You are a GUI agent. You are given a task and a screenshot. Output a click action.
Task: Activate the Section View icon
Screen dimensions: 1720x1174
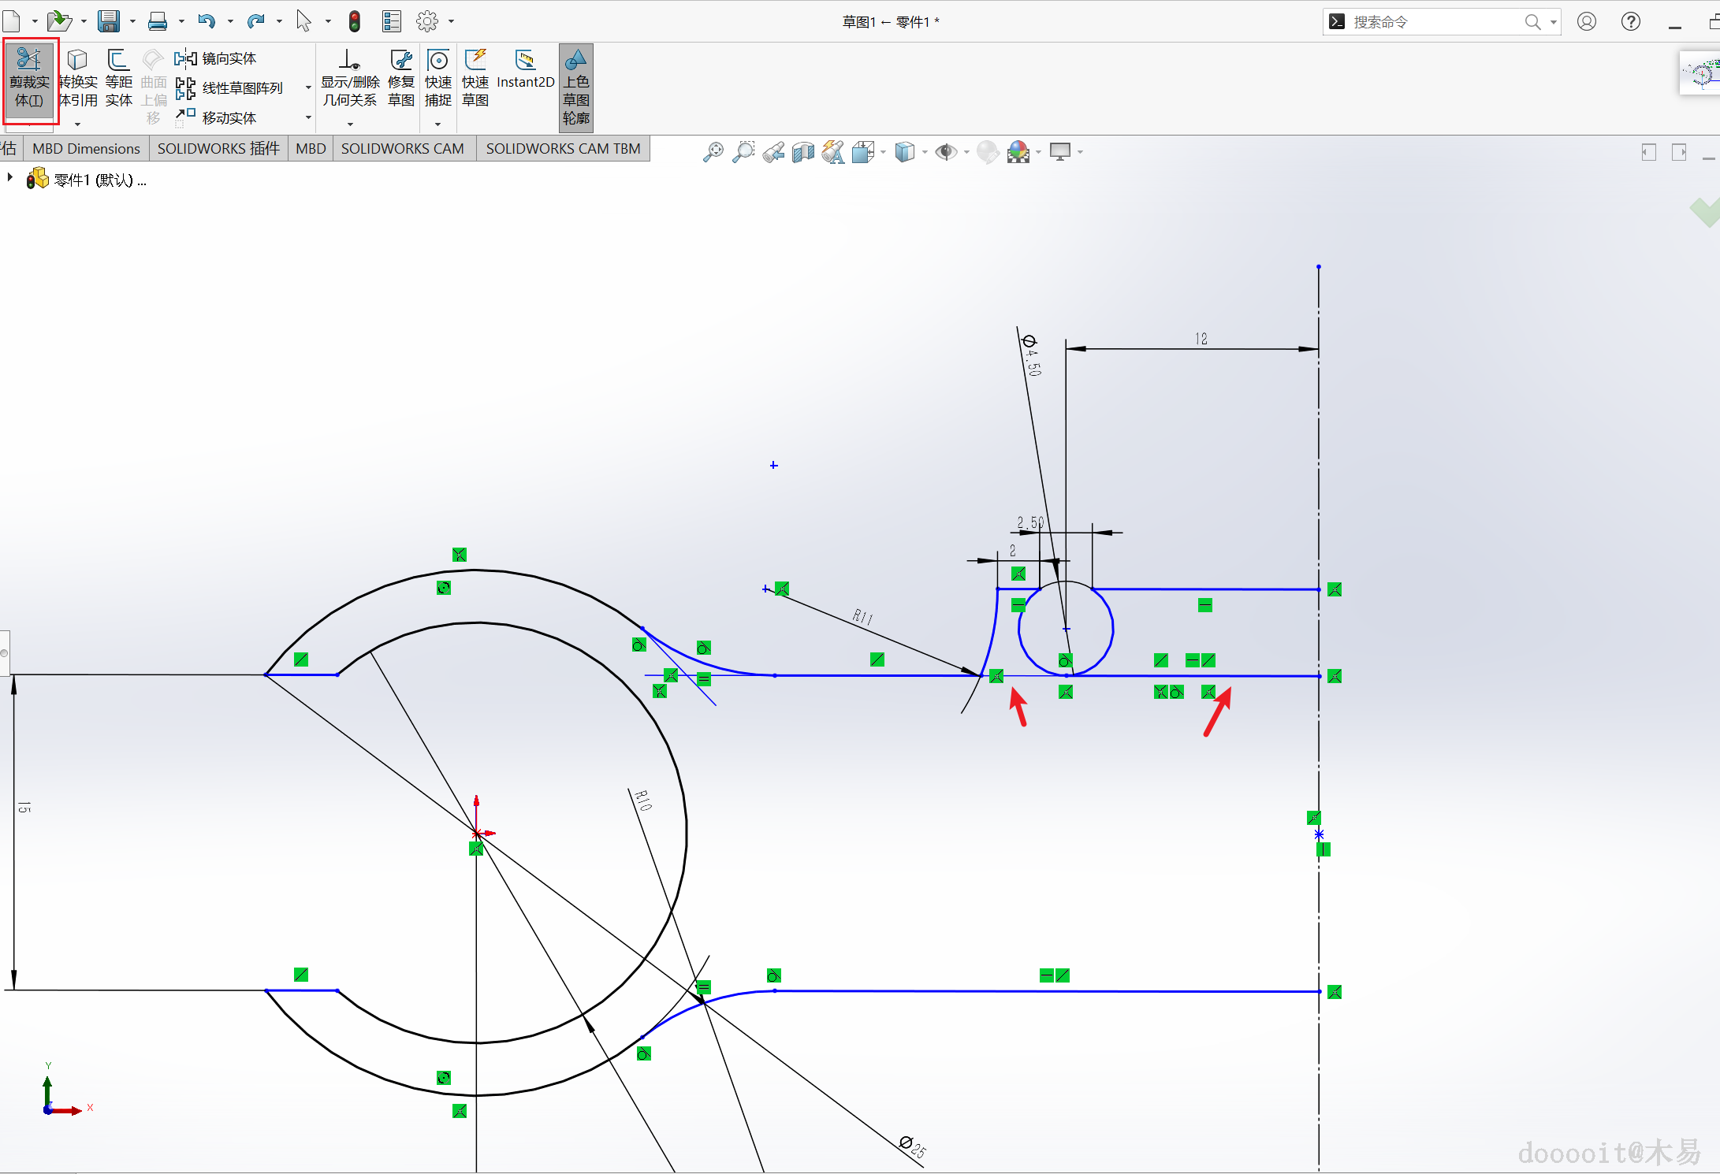802,152
